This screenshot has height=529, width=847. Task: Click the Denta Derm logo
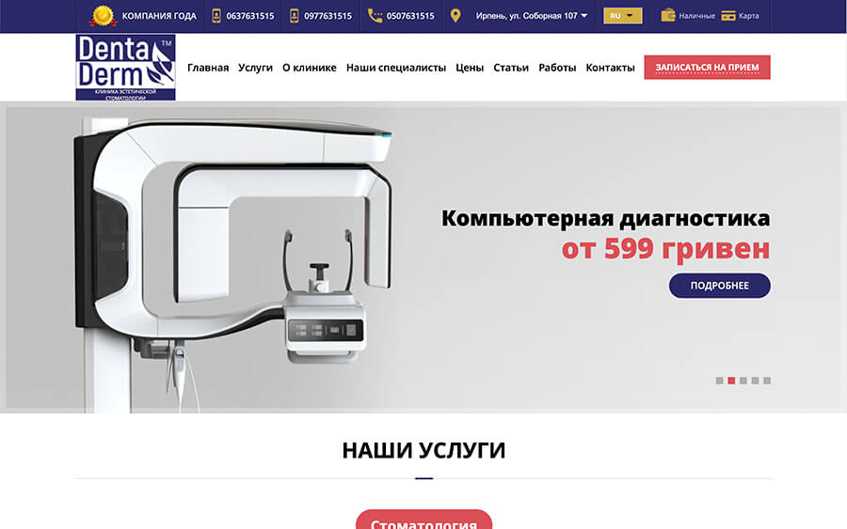[125, 68]
